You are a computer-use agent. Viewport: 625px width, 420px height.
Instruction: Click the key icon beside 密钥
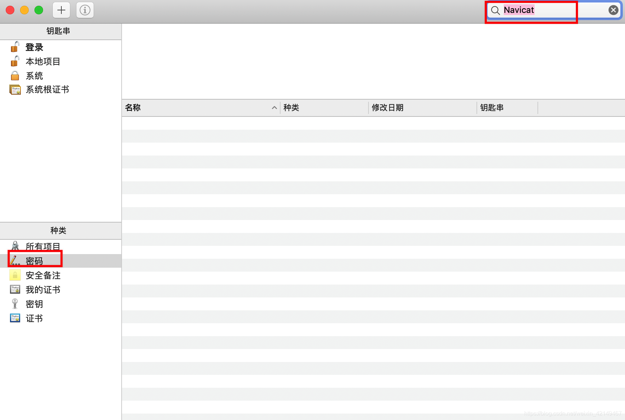[x=15, y=304]
